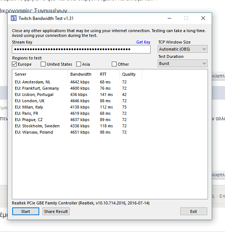Click the 4651 kbps bandwidth value
Image resolution: width=225 pixels, height=241 pixels.
80,132
